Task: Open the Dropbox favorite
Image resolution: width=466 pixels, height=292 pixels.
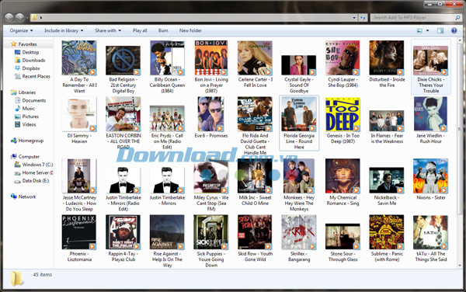Action: 27,68
